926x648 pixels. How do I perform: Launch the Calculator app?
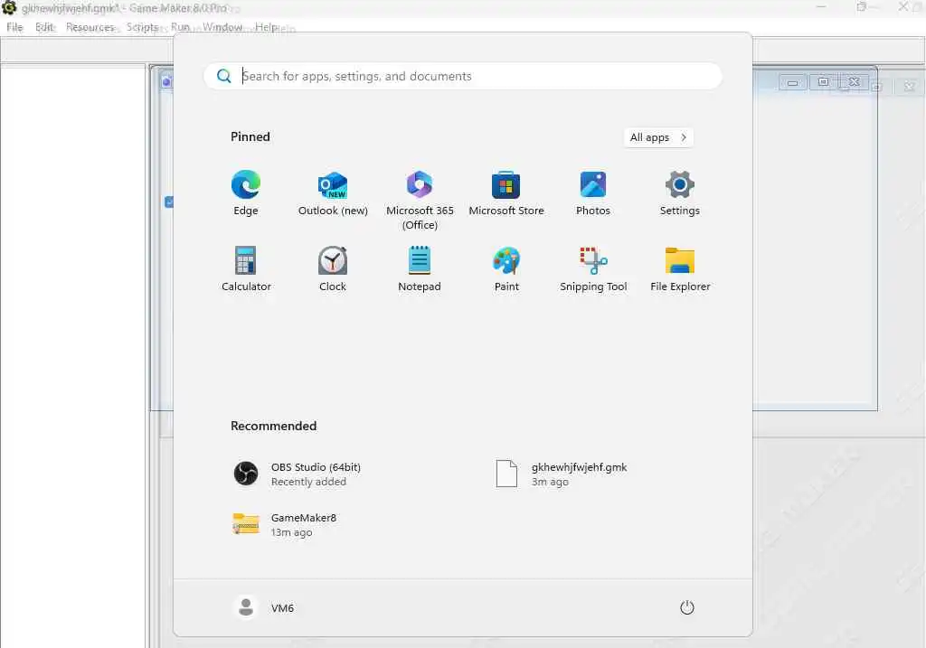[246, 269]
